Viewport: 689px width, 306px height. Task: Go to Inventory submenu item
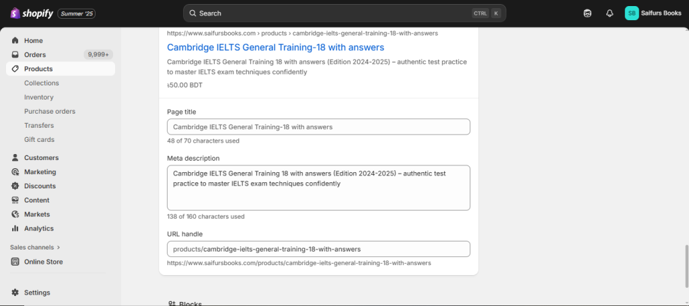(39, 97)
